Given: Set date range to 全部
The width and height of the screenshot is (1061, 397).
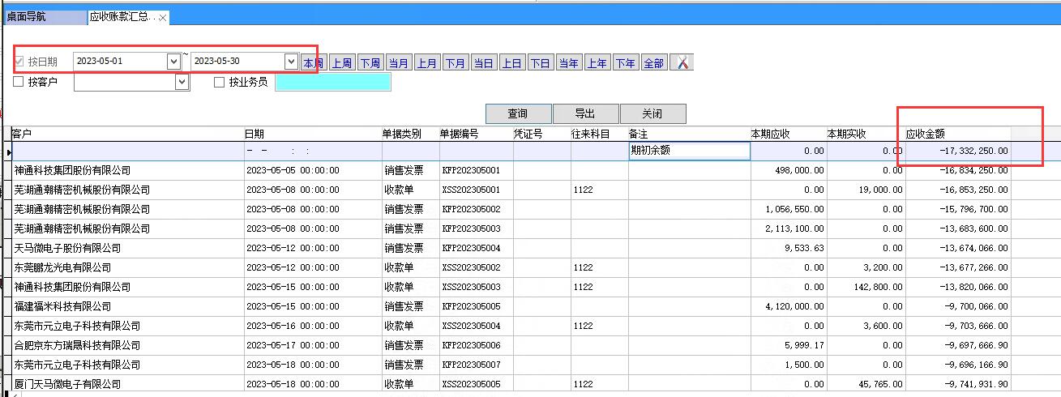Looking at the screenshot, I should [653, 63].
